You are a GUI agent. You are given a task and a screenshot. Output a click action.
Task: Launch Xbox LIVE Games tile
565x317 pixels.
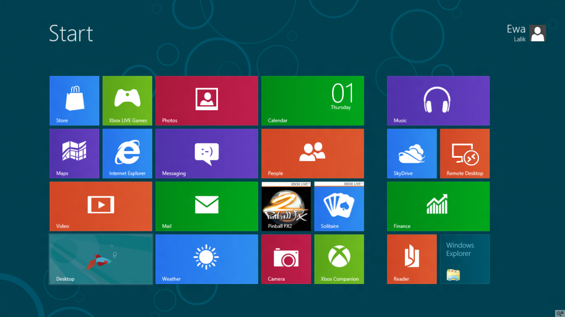[127, 100]
